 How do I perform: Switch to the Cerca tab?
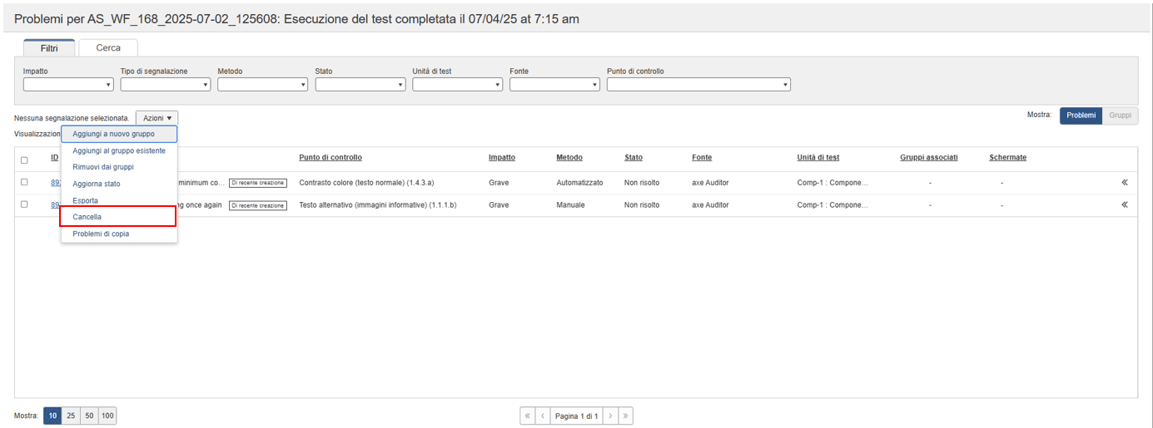coord(108,48)
